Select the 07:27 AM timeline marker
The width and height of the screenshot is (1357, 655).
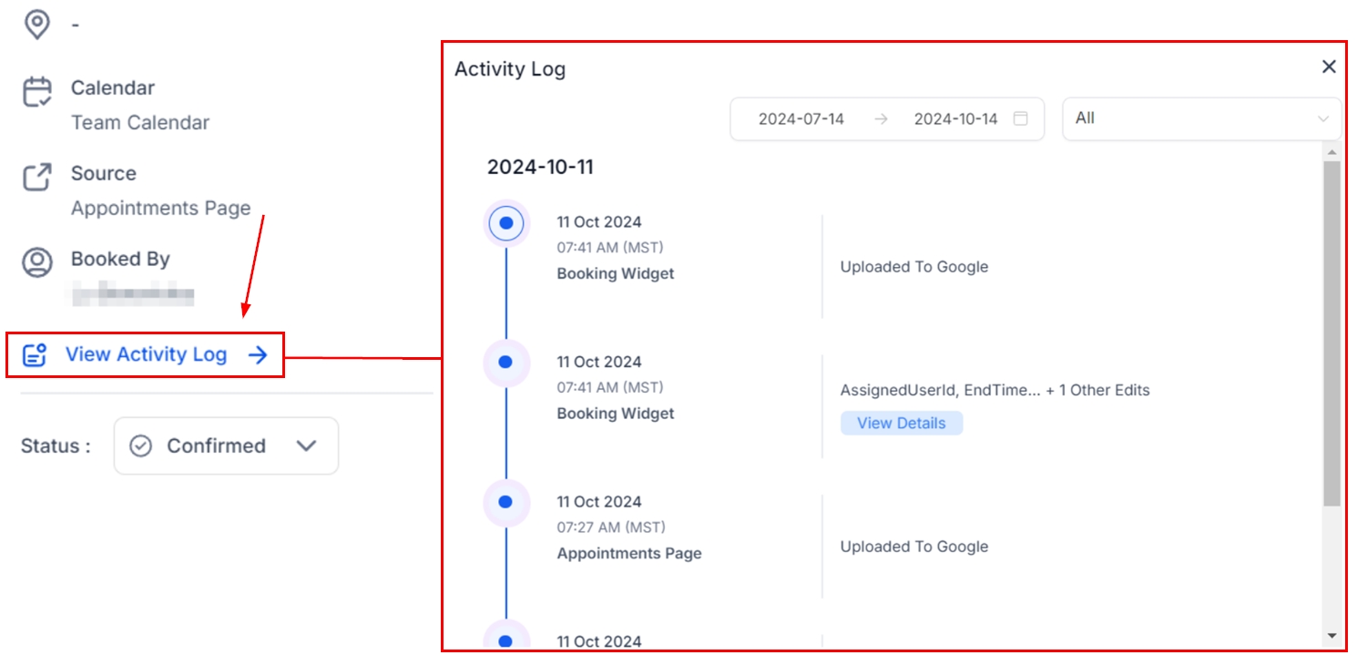(506, 502)
